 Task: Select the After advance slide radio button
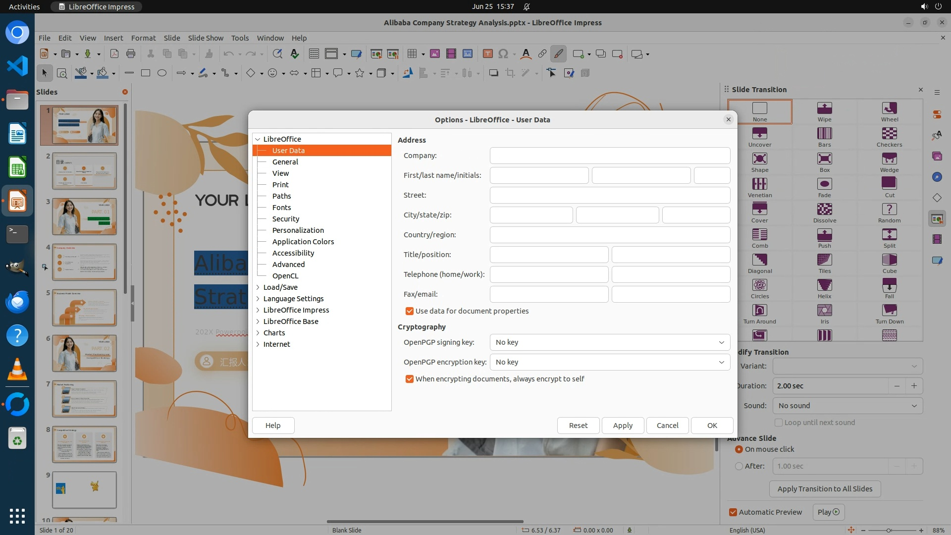[739, 466]
